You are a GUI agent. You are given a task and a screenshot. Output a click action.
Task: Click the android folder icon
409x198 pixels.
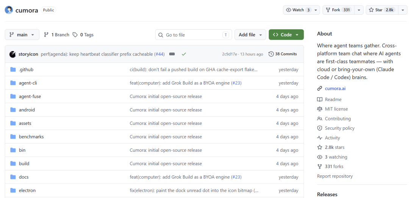click(13, 110)
